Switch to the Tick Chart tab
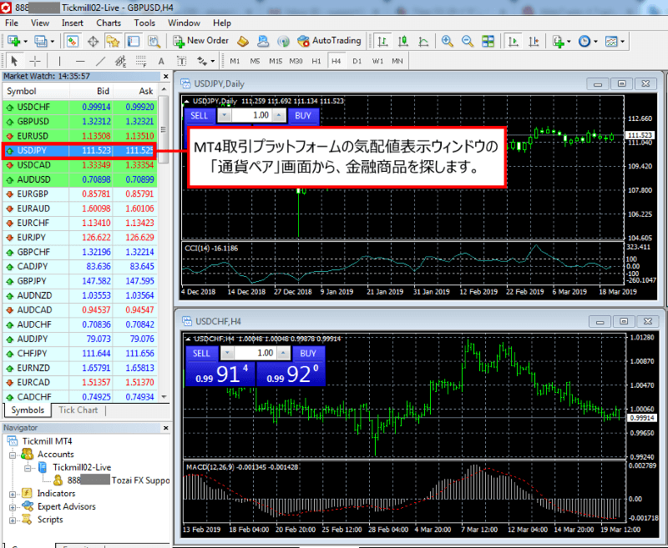Screen dimensions: 668x548 78,410
